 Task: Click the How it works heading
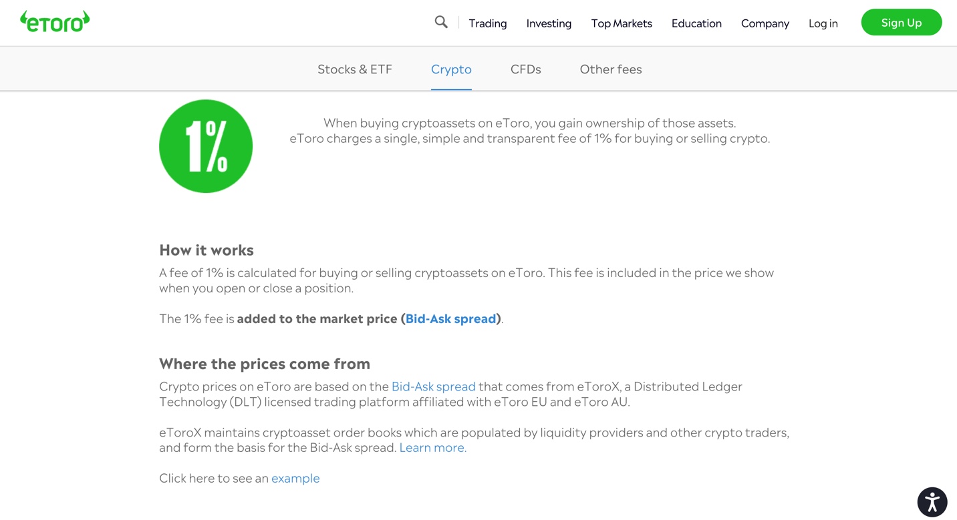pyautogui.click(x=207, y=250)
